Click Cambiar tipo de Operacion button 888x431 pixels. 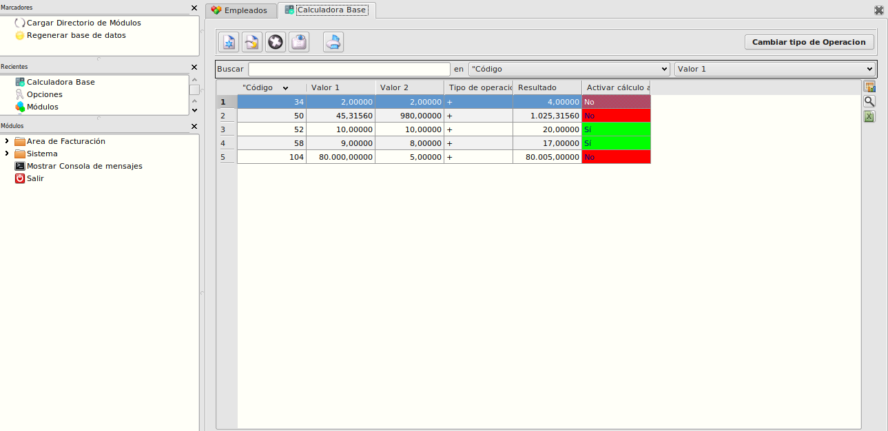click(809, 42)
